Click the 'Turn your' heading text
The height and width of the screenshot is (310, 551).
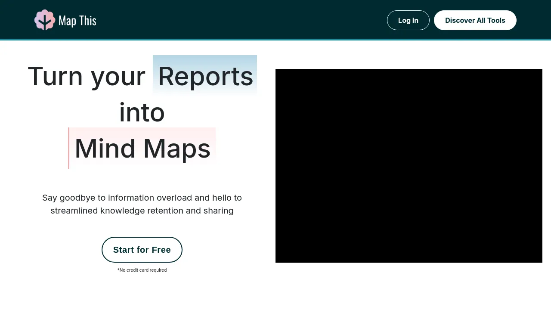click(x=87, y=76)
